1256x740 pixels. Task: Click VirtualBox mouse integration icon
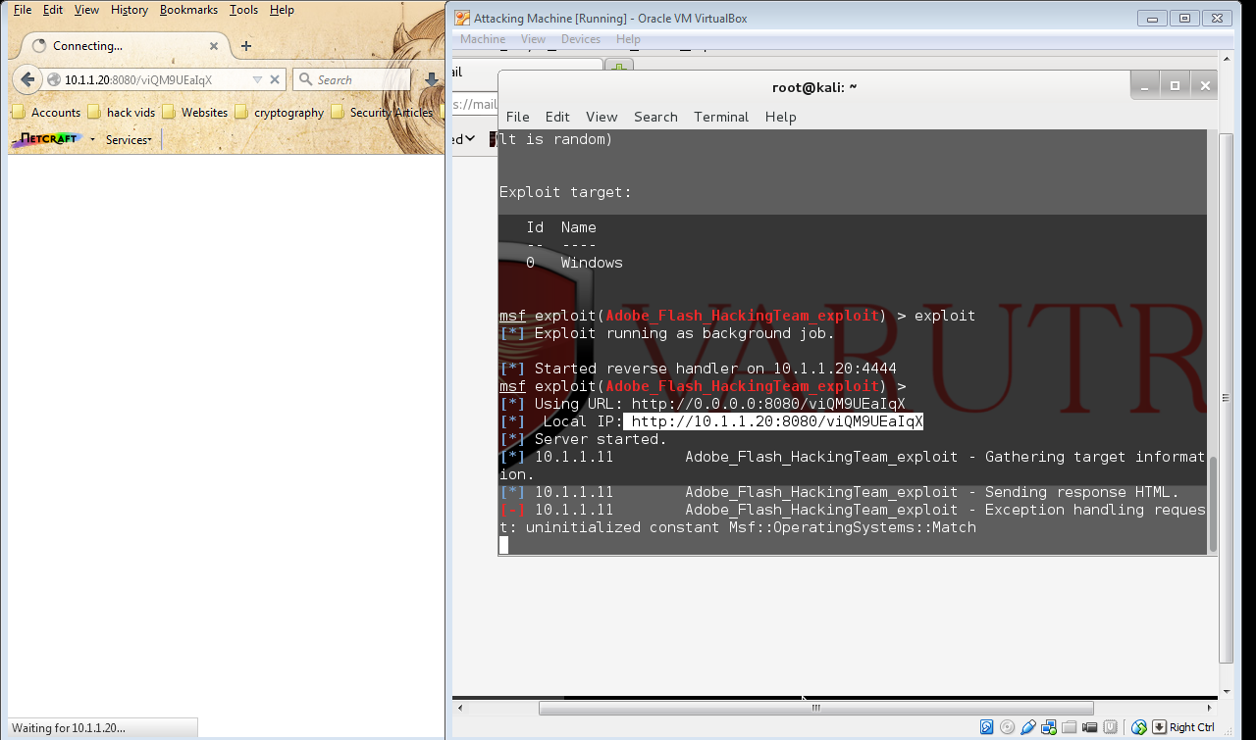pos(1139,727)
